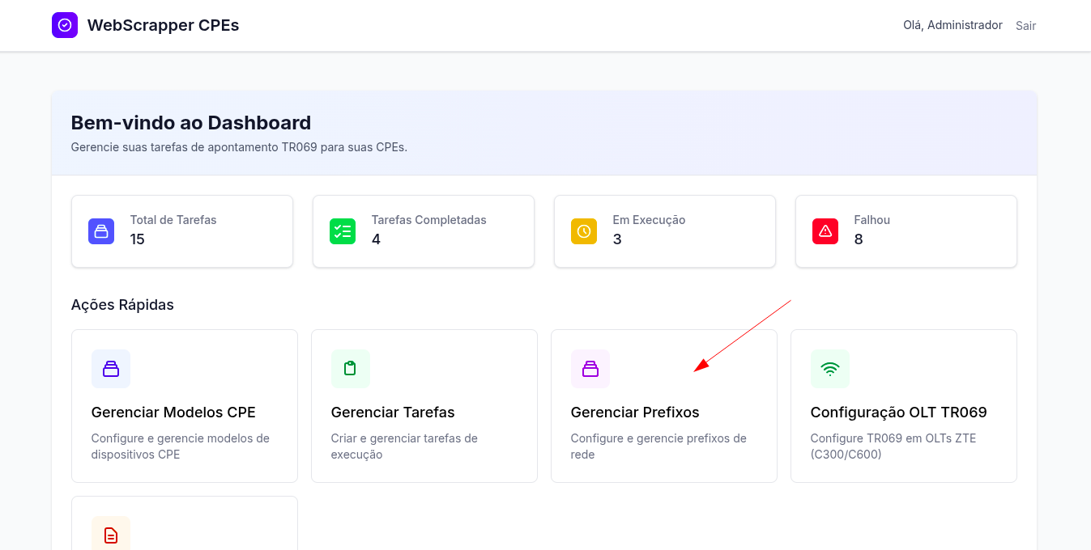Click the Tarefas Completadas green checklist icon
This screenshot has height=550, width=1091.
point(343,231)
